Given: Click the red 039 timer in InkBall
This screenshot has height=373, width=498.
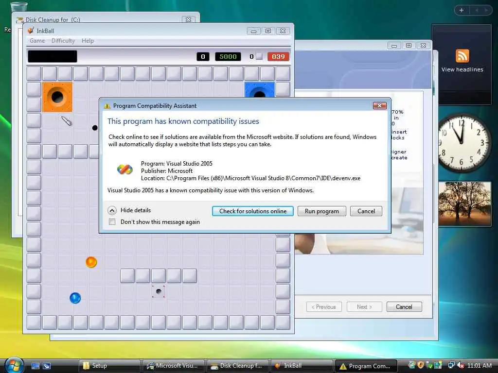Looking at the screenshot, I should pos(278,56).
